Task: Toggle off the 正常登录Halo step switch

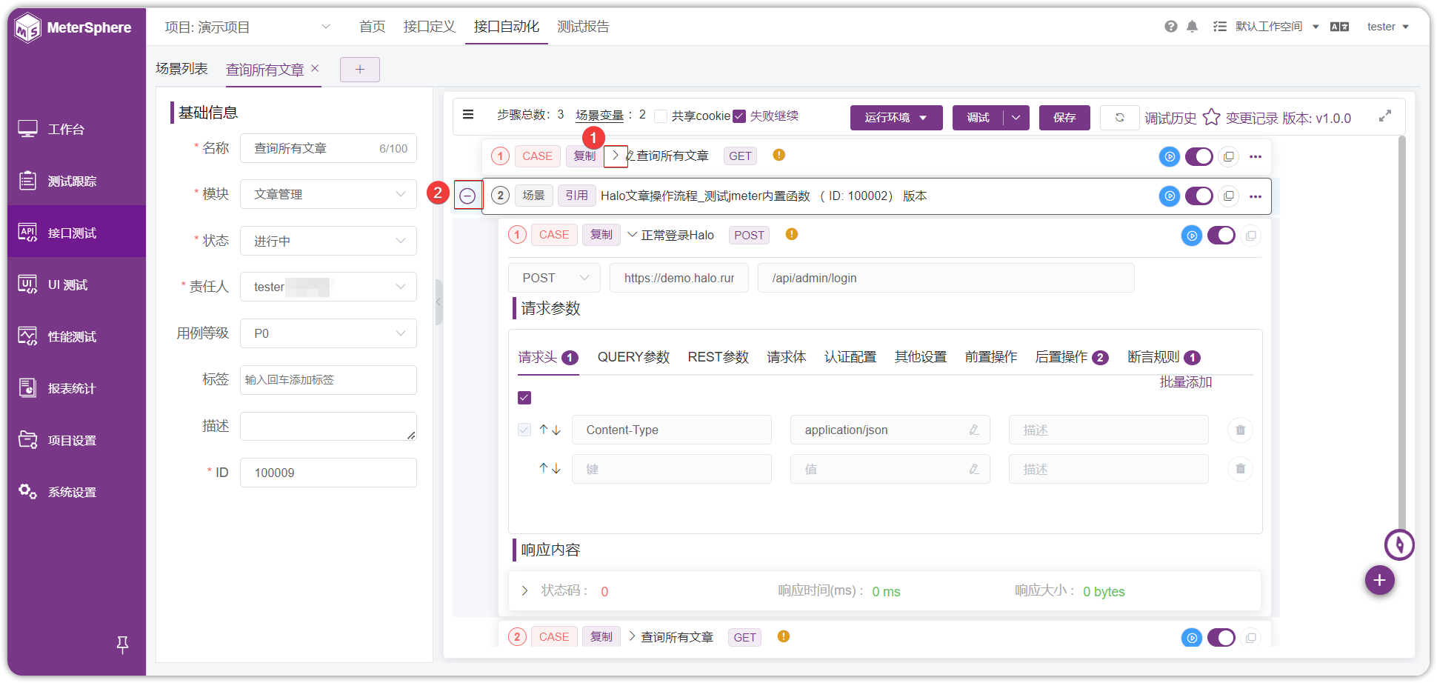Action: point(1221,236)
